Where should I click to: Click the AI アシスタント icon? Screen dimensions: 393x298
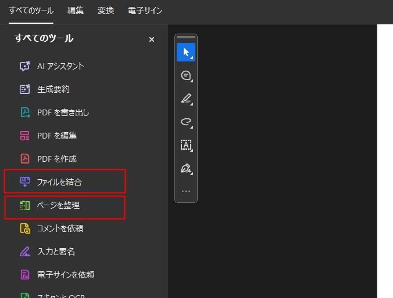point(25,66)
